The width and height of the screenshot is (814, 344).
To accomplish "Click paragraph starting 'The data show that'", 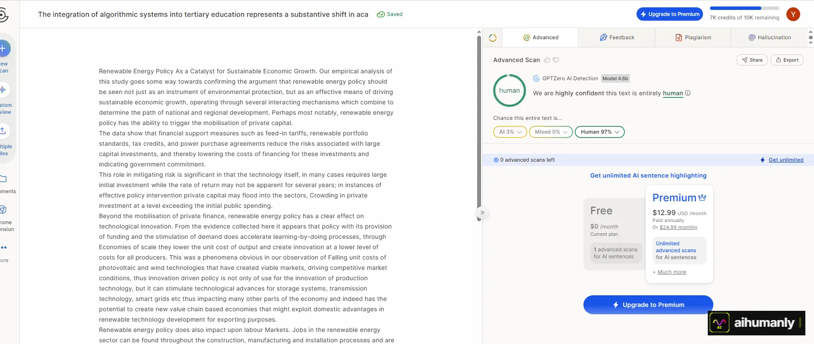I will point(240,149).
